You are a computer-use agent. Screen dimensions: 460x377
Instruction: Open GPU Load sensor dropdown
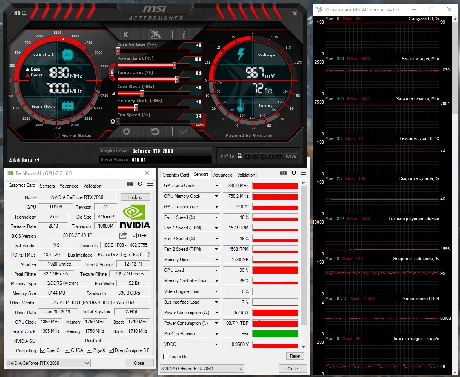coord(216,270)
